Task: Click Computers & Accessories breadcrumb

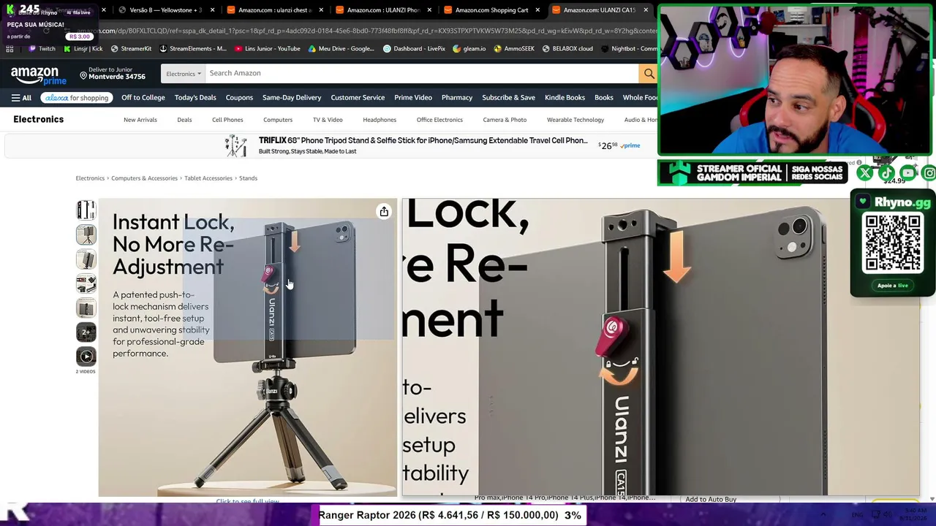Action: [144, 178]
